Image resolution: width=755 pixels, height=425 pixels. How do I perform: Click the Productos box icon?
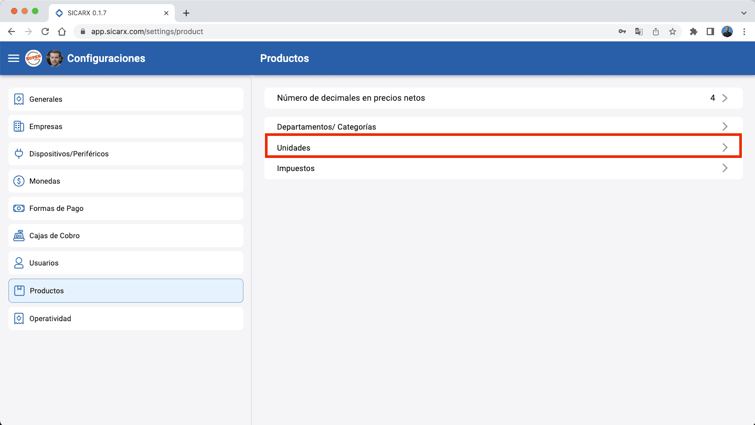19,290
